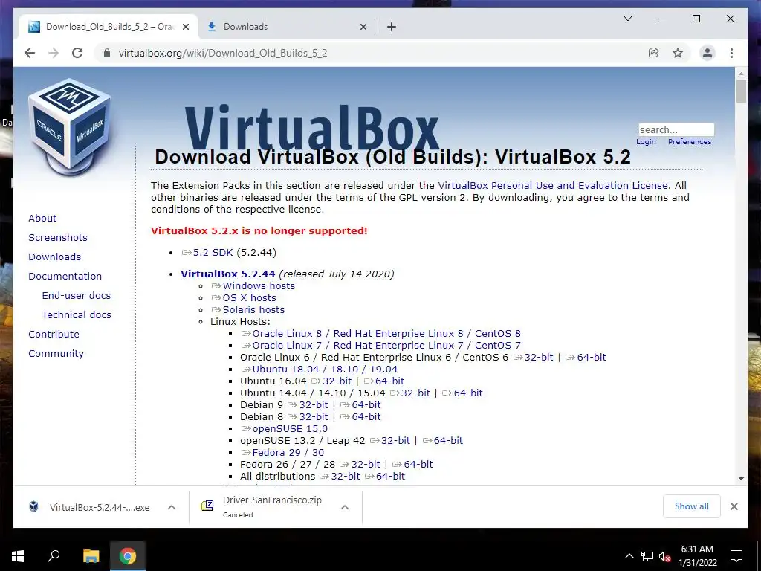Open the VirtualBox Personal Use and Evaluation License link
The width and height of the screenshot is (761, 571).
click(553, 185)
